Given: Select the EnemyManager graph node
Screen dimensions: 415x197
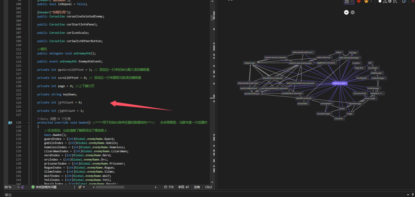Looking at the screenshot, I should (324, 114).
